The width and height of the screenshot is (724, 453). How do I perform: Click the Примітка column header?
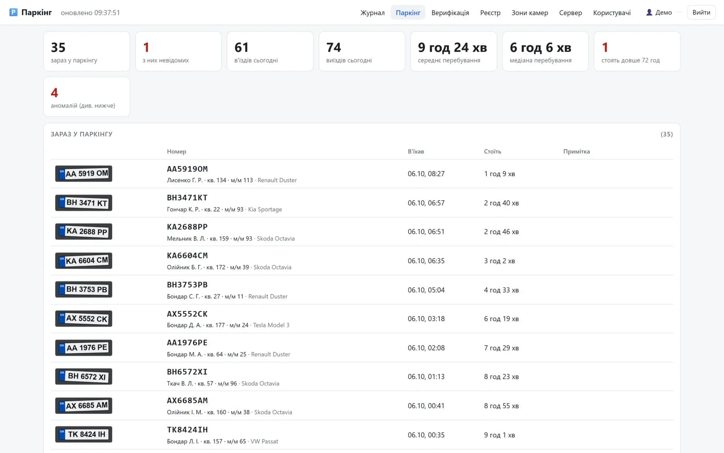coord(576,151)
